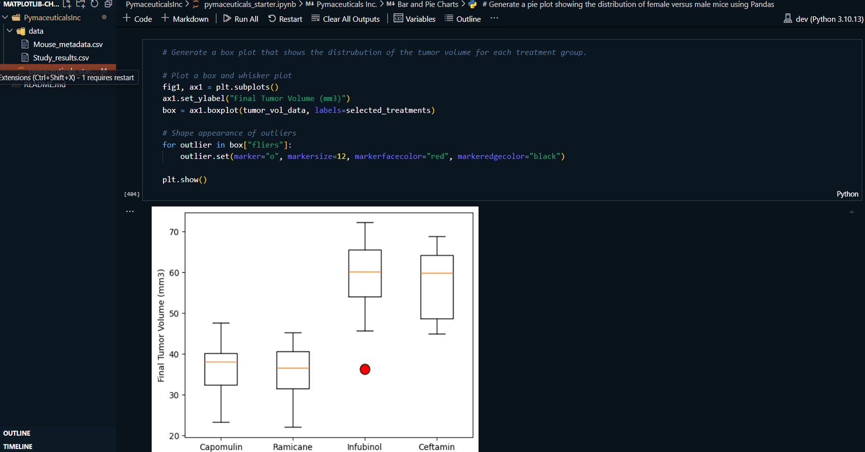
Task: Open the Variables viewer
Action: tap(415, 19)
